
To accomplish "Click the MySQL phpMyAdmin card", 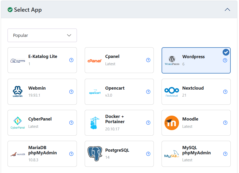I will [196, 154].
